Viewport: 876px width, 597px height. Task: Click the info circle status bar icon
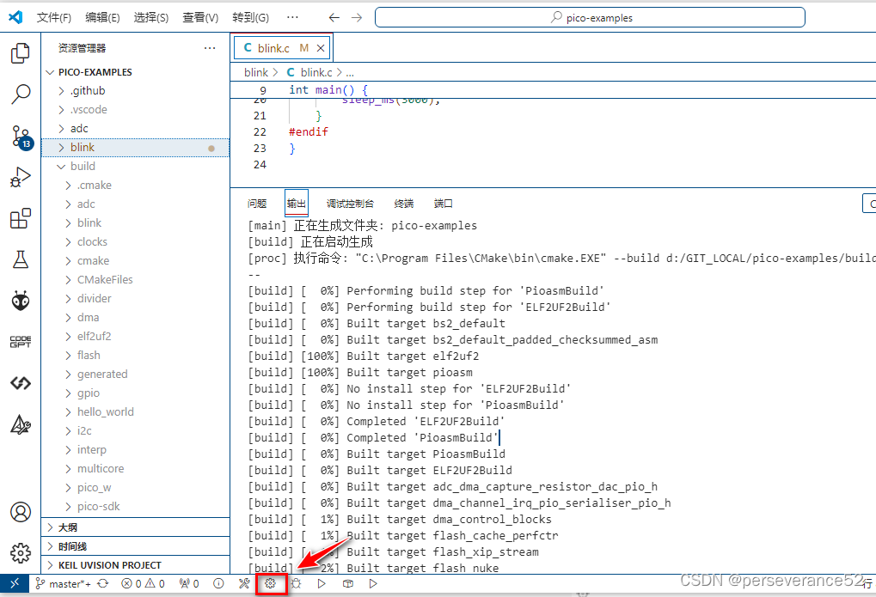tap(218, 583)
